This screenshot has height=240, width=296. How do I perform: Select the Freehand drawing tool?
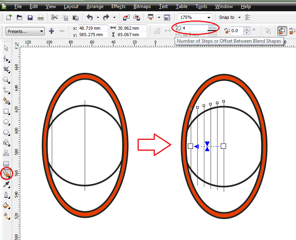tap(6, 91)
